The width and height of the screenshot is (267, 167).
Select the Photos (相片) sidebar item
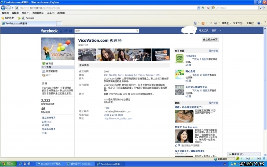click(58, 75)
